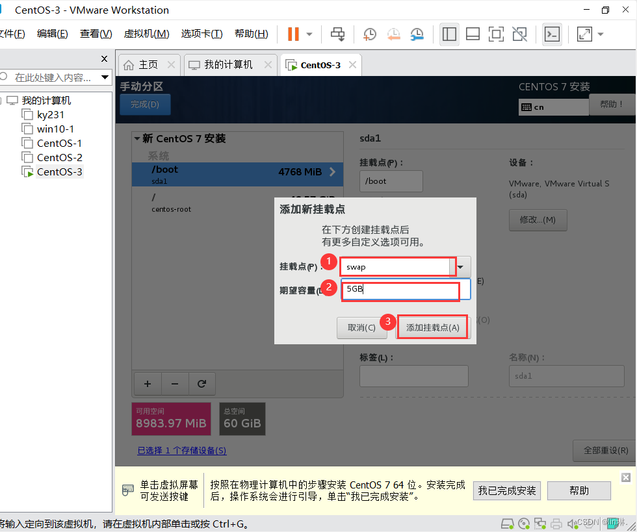Send Ctrl+Alt+Del to the virtual machine
The image size is (637, 532).
pyautogui.click(x=337, y=34)
